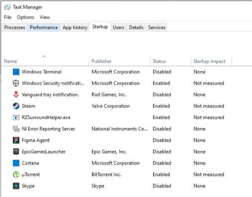Select the Figma Agent icon

(x=16, y=140)
